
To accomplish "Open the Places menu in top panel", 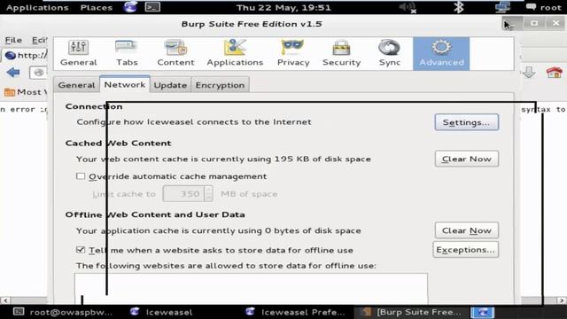I will 97,7.
